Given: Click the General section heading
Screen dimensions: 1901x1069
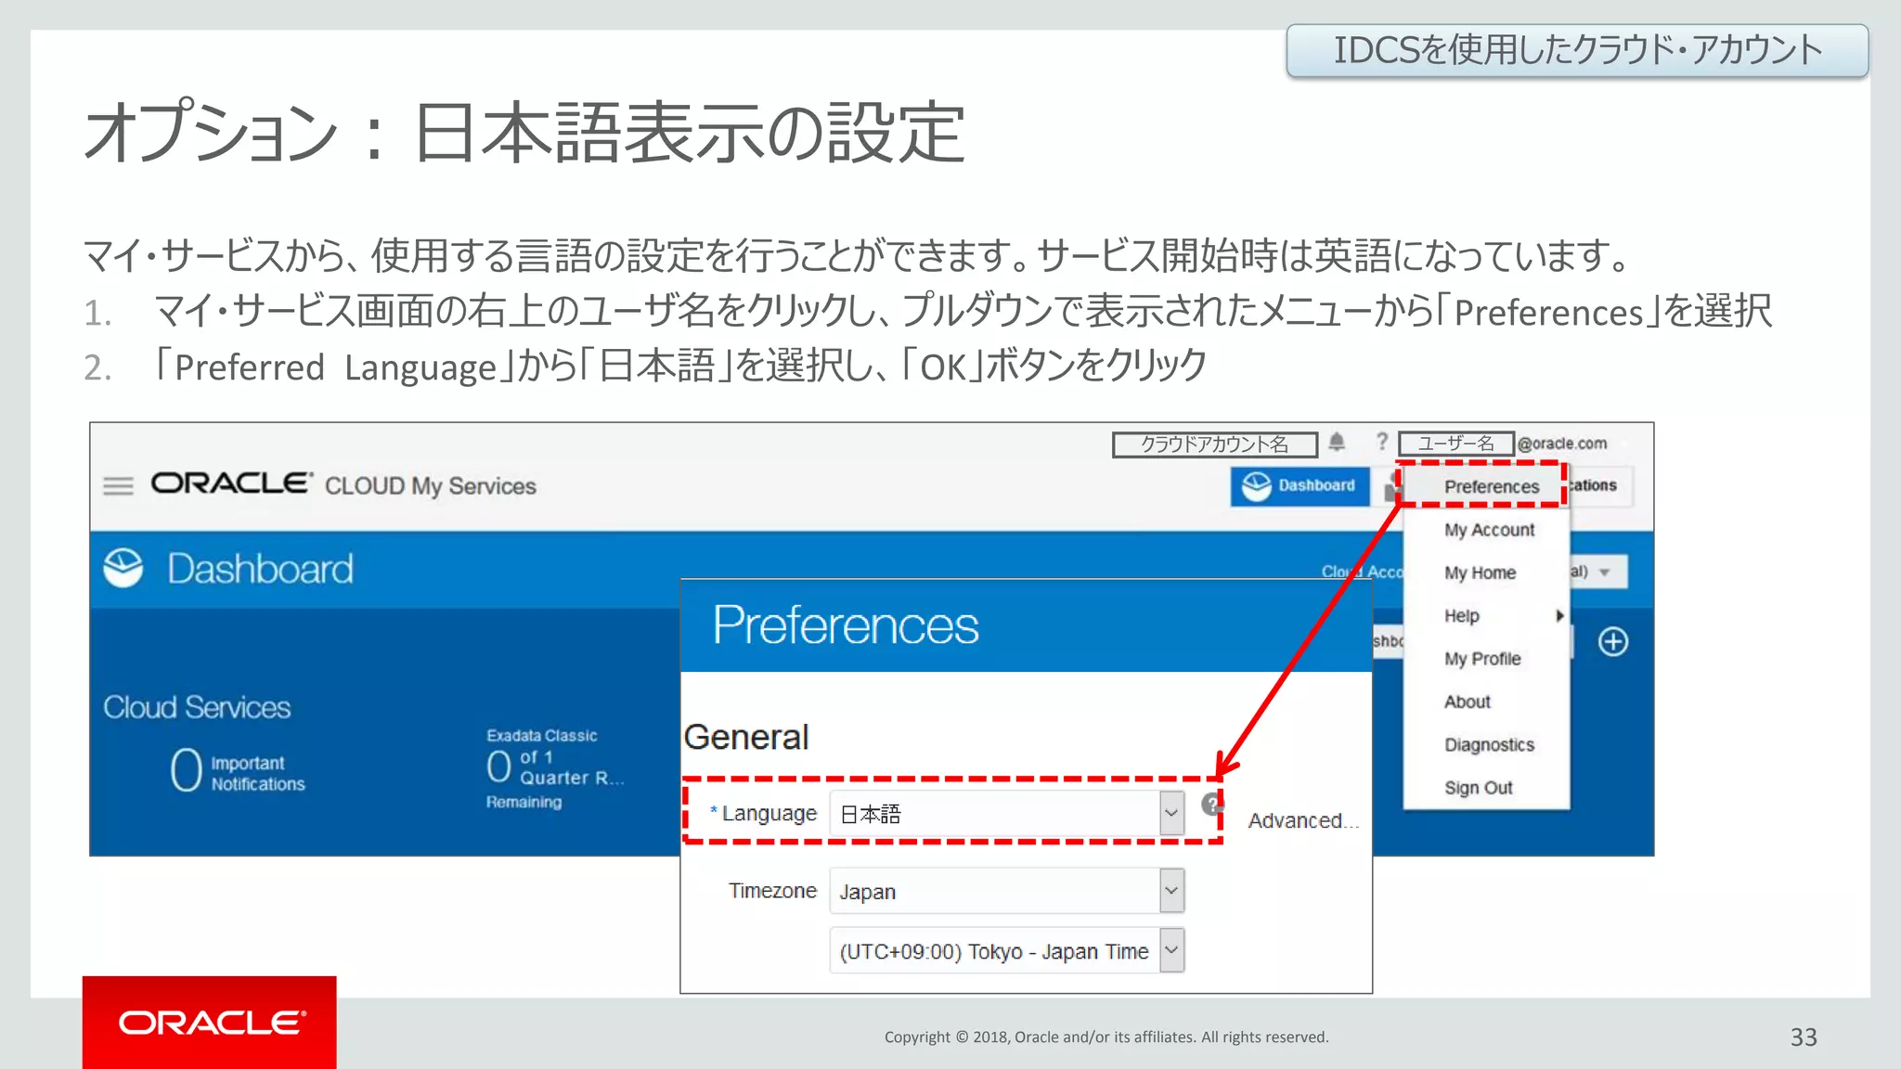Looking at the screenshot, I should point(746,738).
